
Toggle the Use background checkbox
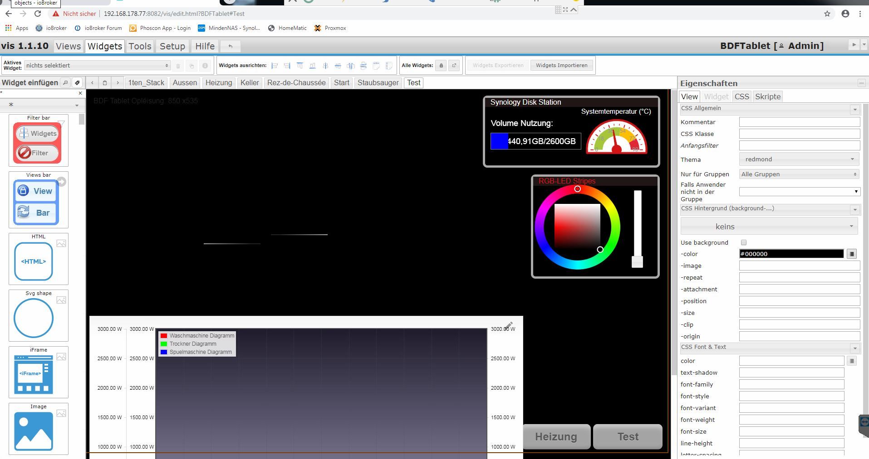[743, 242]
